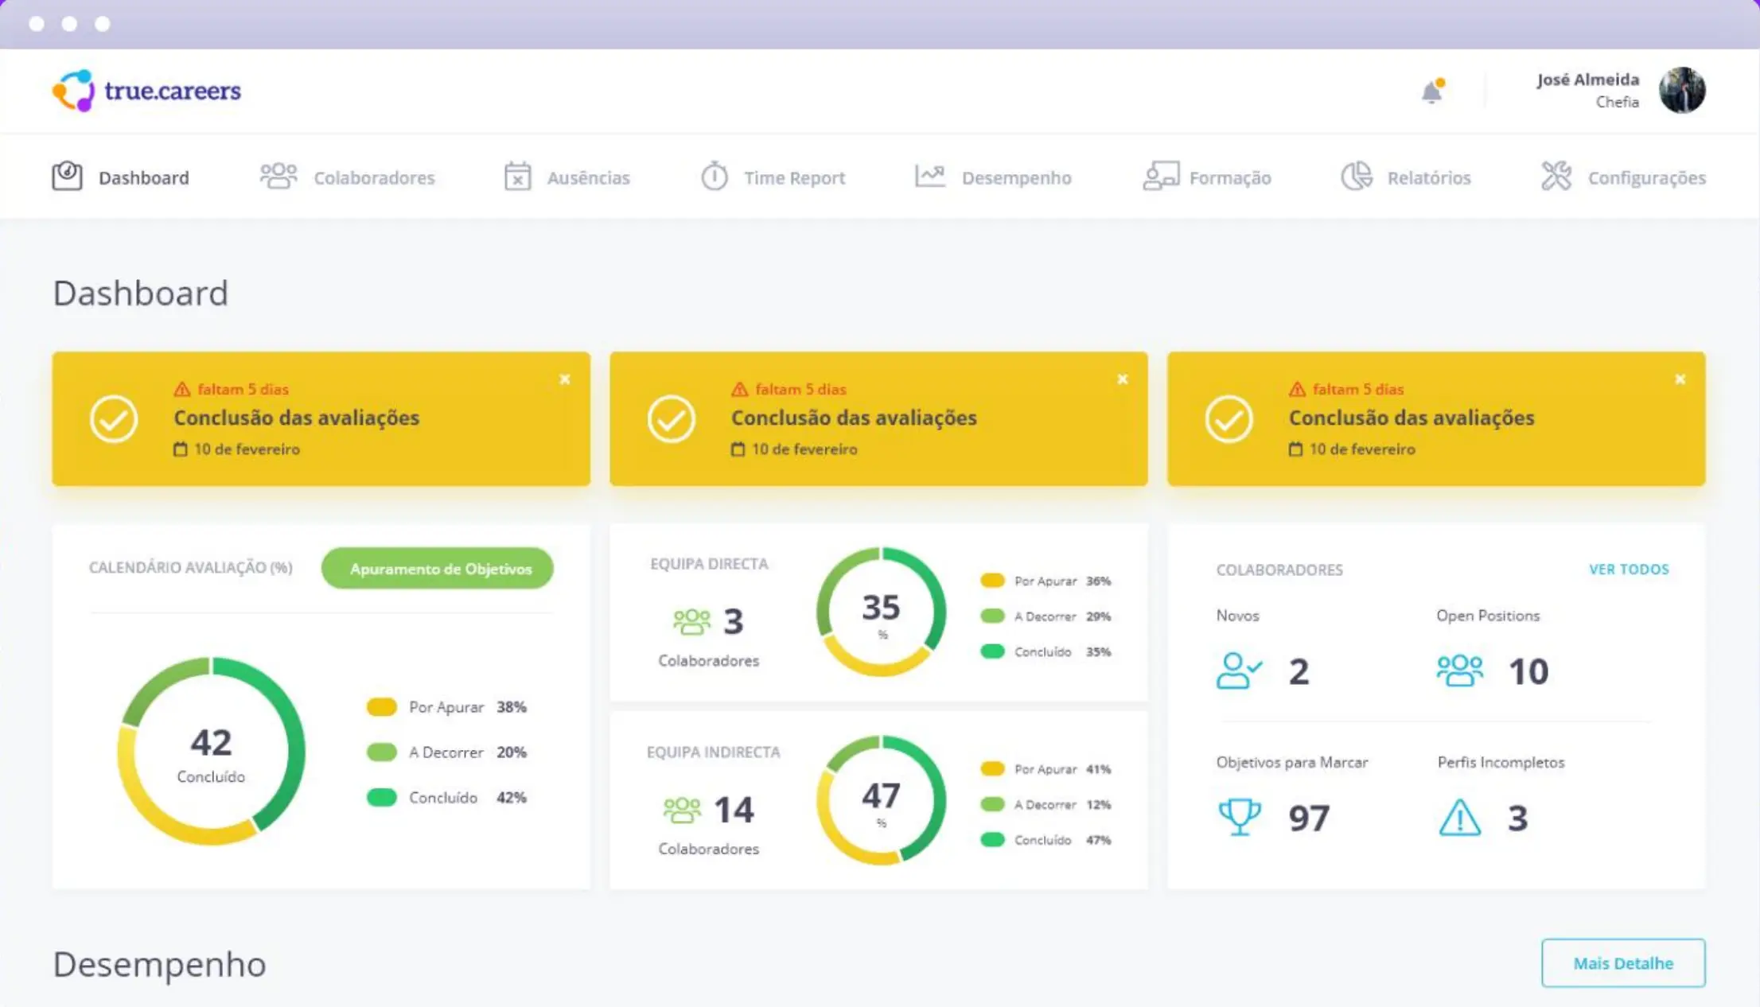Image resolution: width=1760 pixels, height=1007 pixels.
Task: Click the Configurações tools icon
Action: [x=1556, y=176]
